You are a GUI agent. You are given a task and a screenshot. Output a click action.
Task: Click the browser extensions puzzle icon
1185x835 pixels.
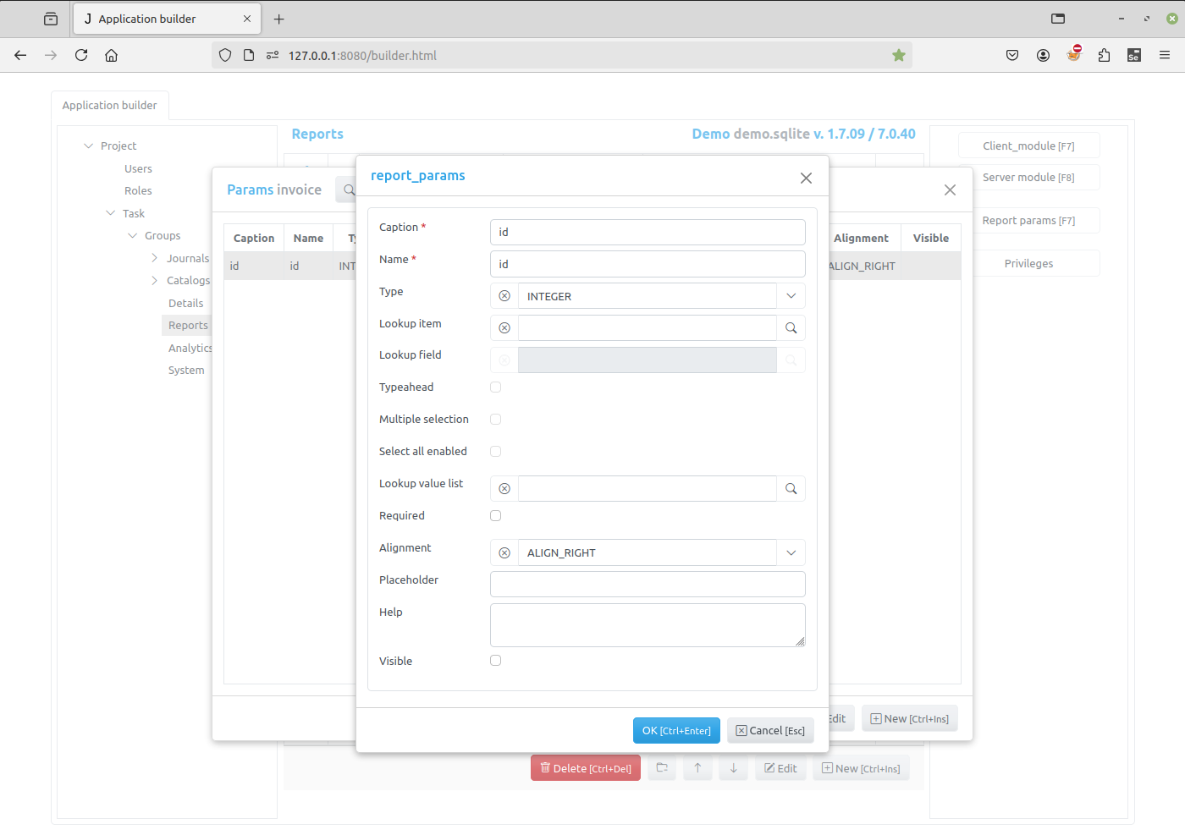[x=1104, y=56]
